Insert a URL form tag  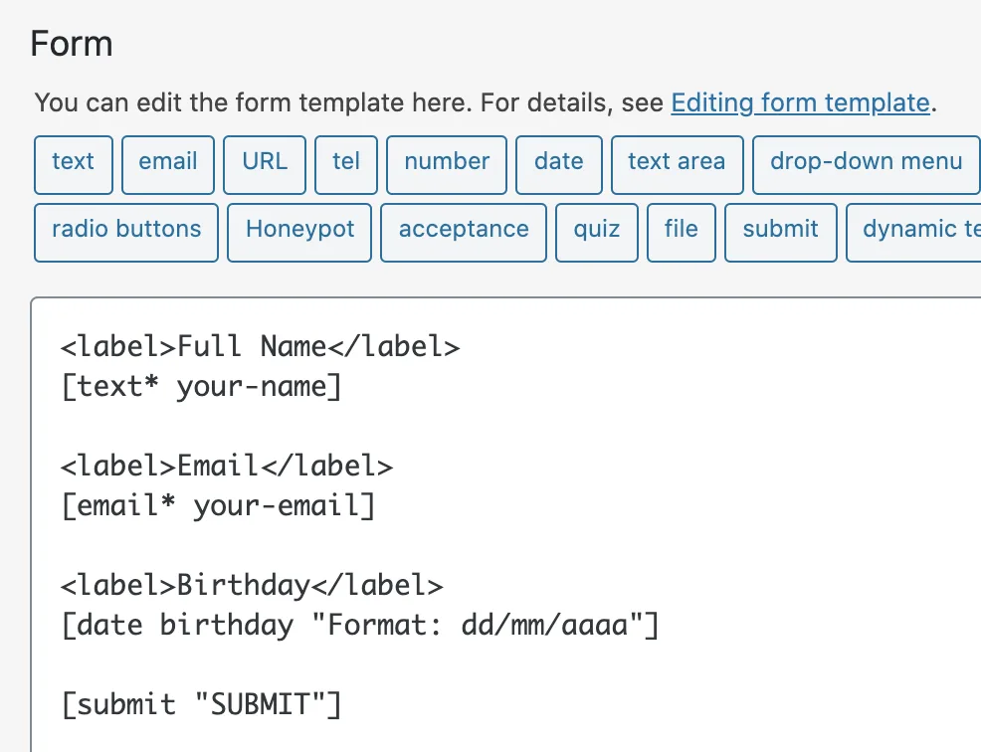coord(264,162)
